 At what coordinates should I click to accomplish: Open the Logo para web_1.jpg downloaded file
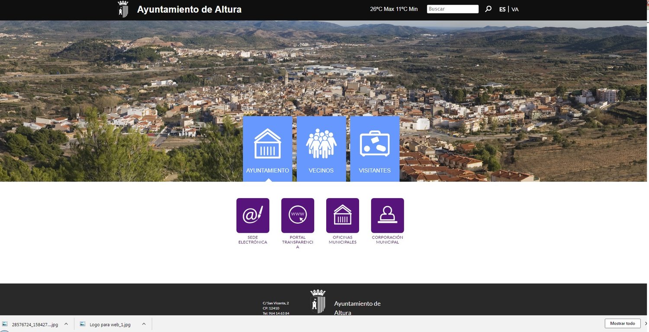click(x=110, y=324)
